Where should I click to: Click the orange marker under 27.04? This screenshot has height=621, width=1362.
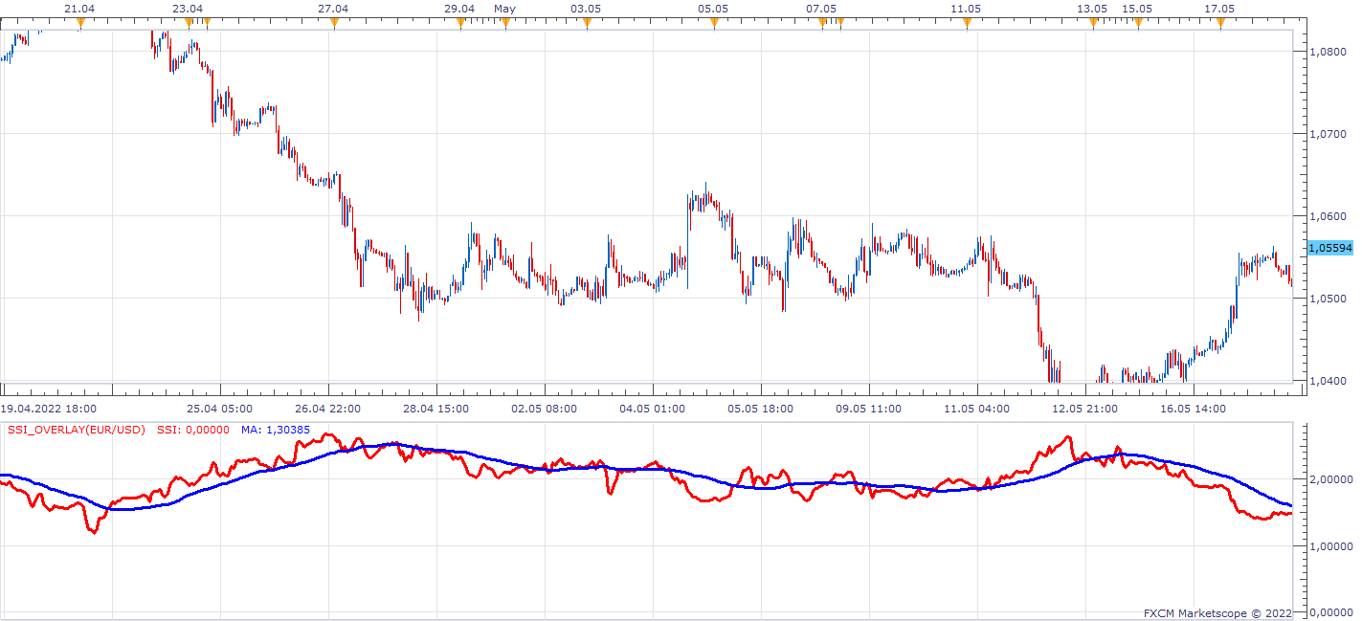coord(334,24)
